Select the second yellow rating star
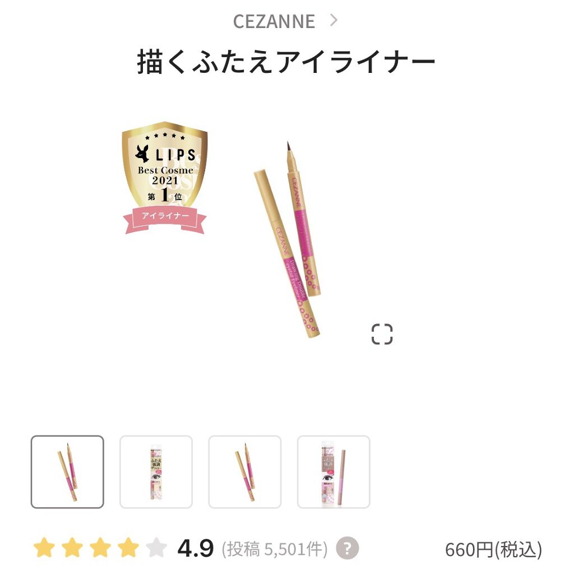Screen dimensions: 574x574 coord(72,548)
